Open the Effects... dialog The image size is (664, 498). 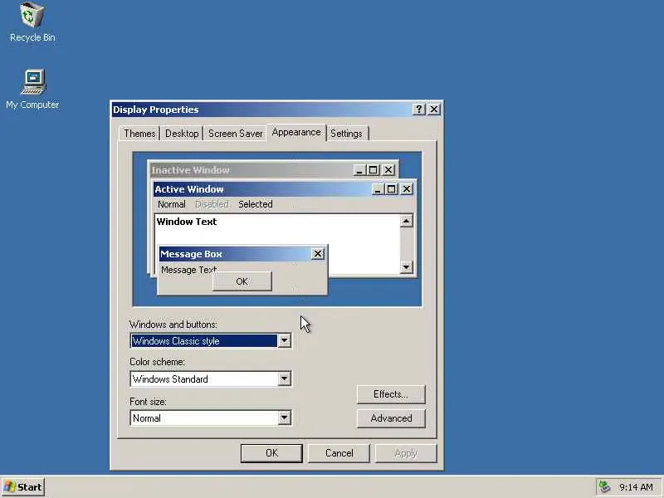point(391,394)
